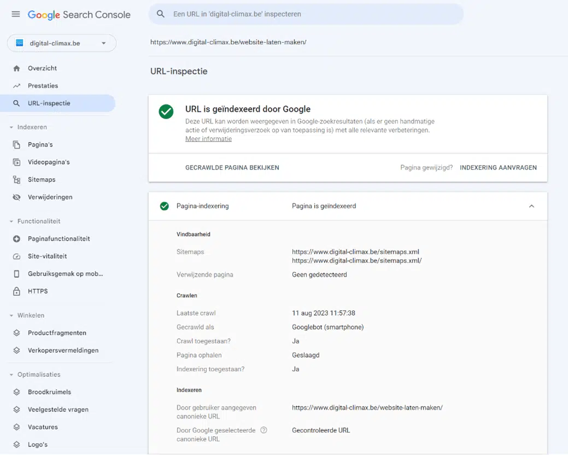The width and height of the screenshot is (568, 455).
Task: Open the digital-climax.be property dropdown
Action: pos(62,43)
